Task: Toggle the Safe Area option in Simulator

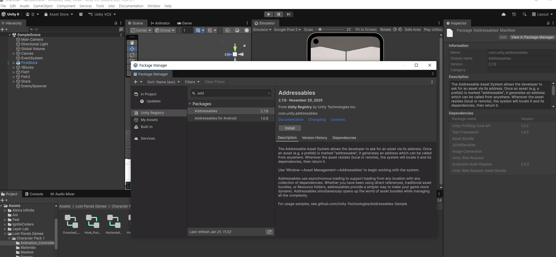Action: pos(413,29)
